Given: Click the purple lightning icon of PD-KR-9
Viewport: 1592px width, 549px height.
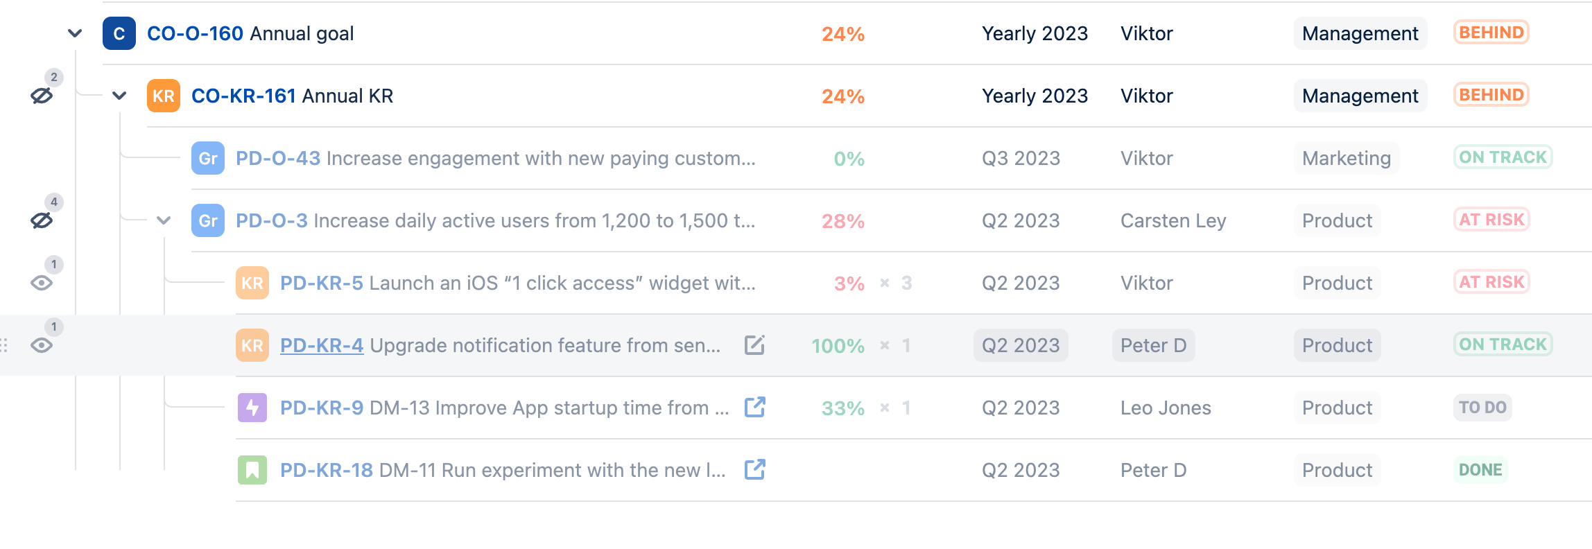Looking at the screenshot, I should coord(252,408).
